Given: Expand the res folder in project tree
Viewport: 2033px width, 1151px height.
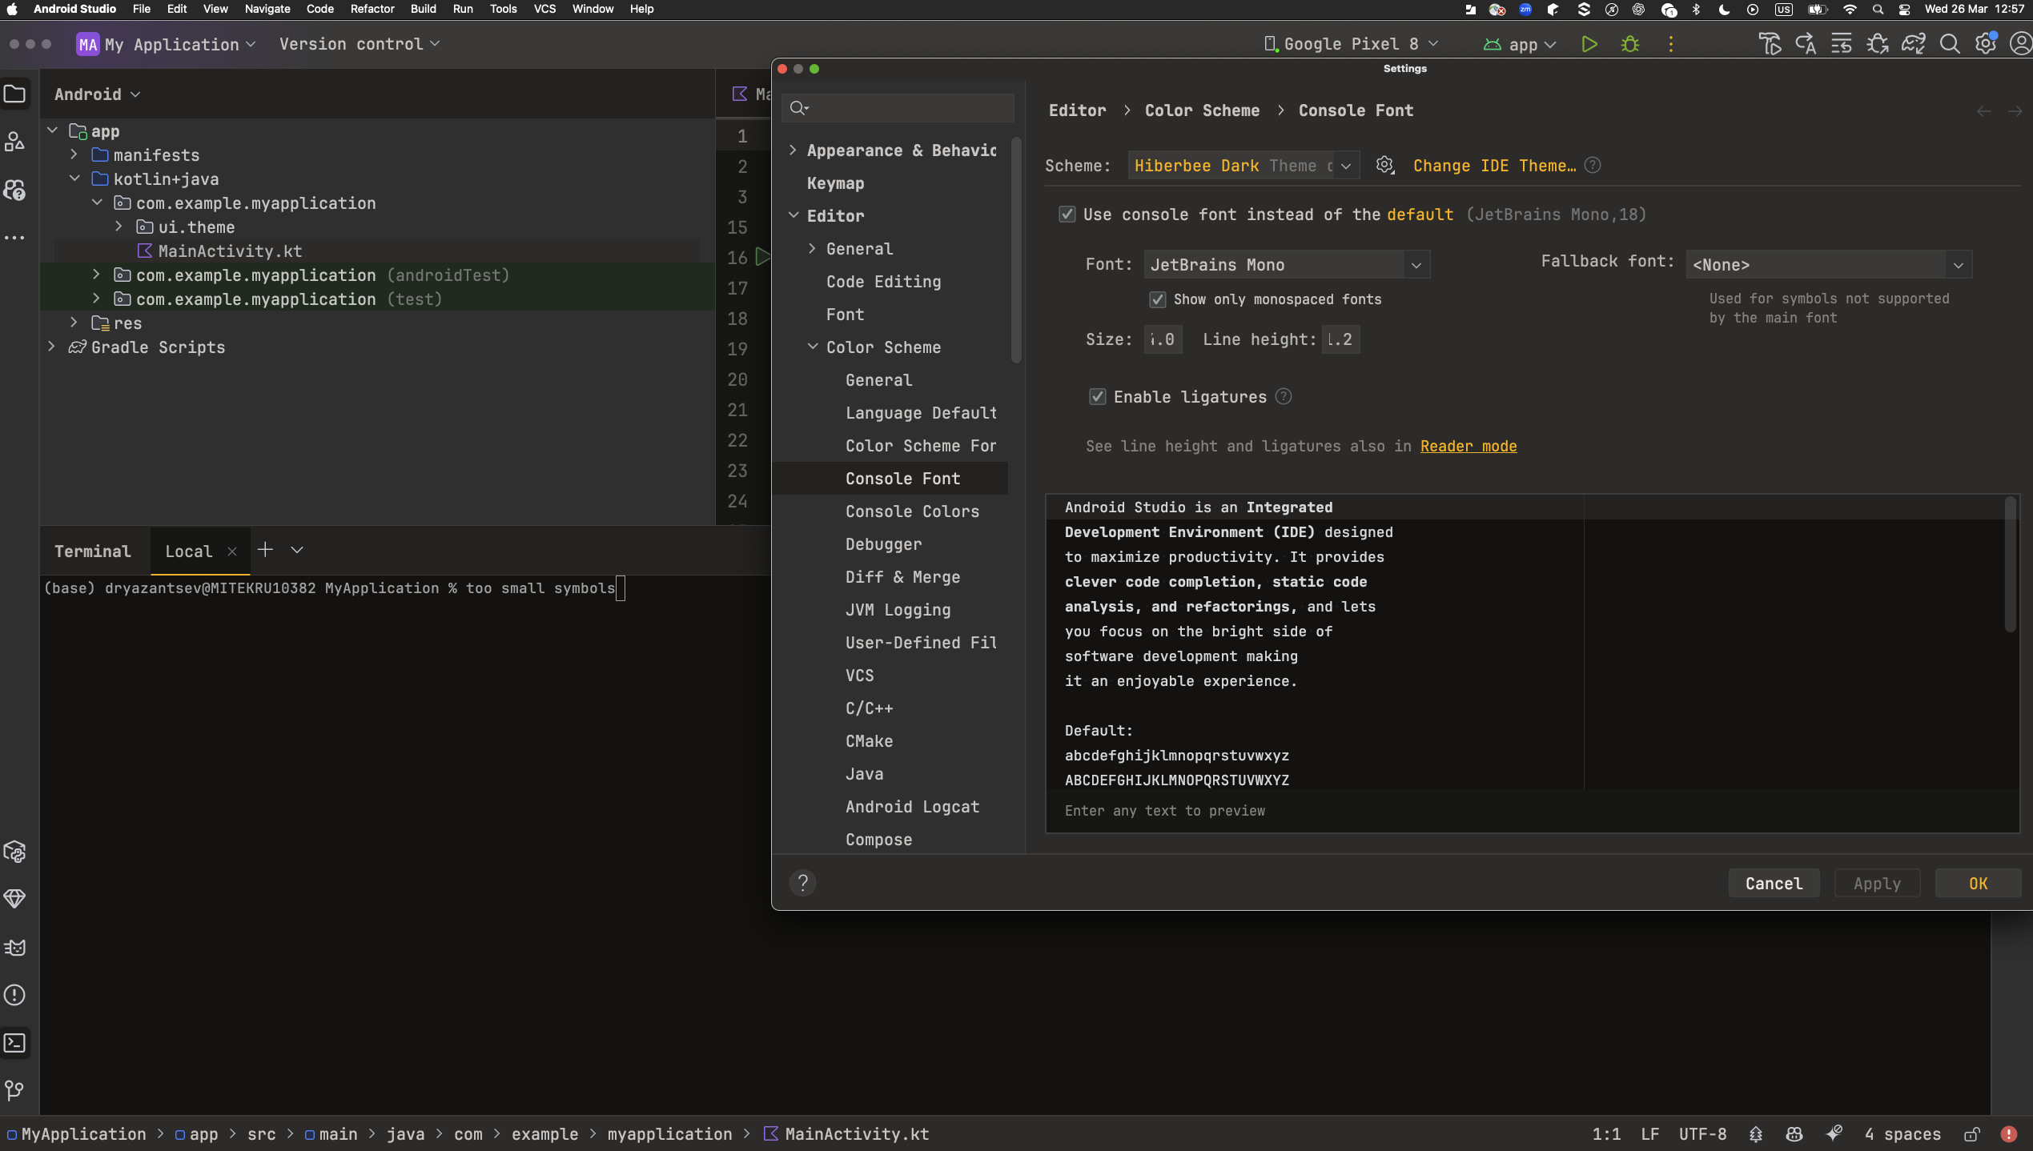Looking at the screenshot, I should tap(74, 323).
